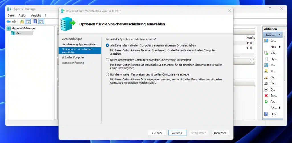Select radio 'Alle Daten des virtuellen Computers an einen einzelnen Ort'
This screenshot has width=292, height=143.
click(x=107, y=45)
